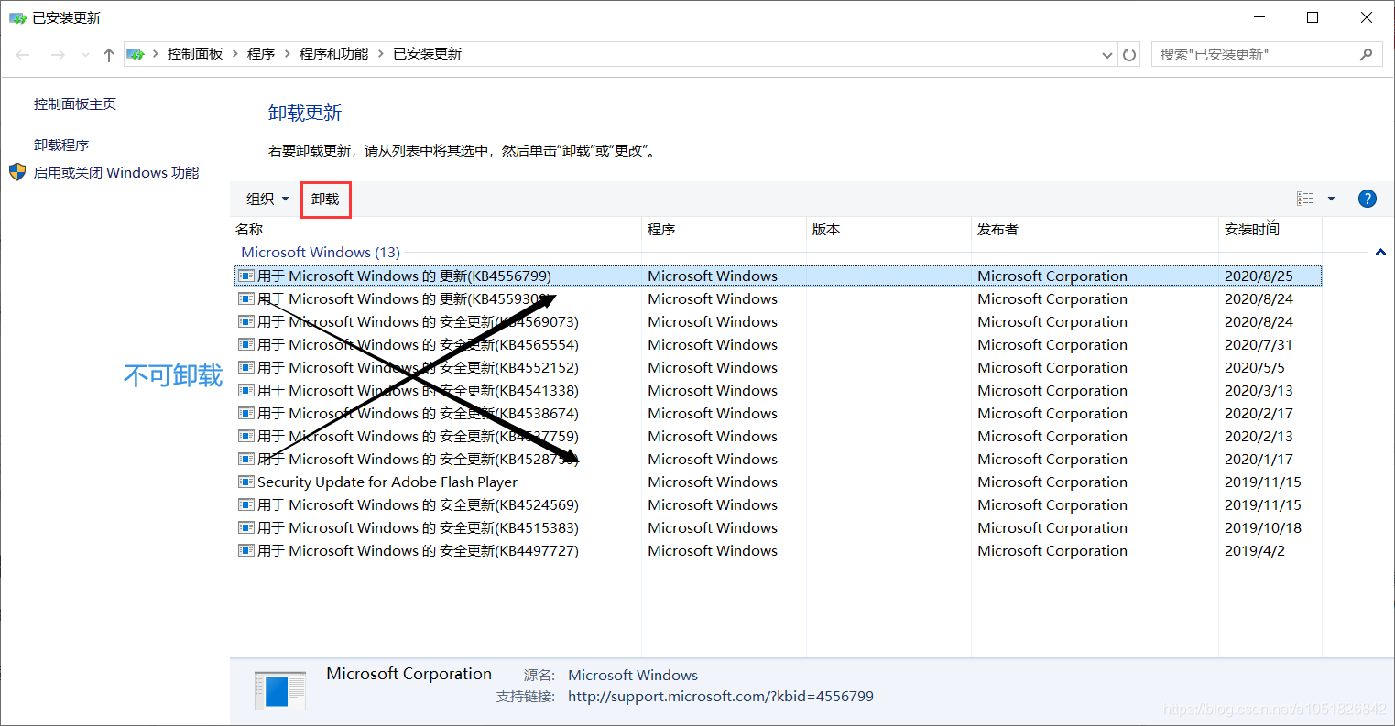Click the Adobe Flash Player update icon
The width and height of the screenshot is (1395, 726).
(x=245, y=482)
